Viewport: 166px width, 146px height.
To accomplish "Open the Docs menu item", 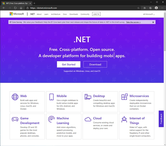I will [x=65, y=14].
